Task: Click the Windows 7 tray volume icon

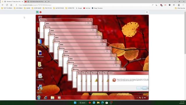Action: tap(145, 98)
